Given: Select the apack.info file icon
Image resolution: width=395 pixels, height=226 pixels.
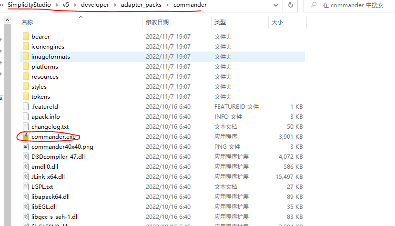Looking at the screenshot, I should (x=26, y=117).
